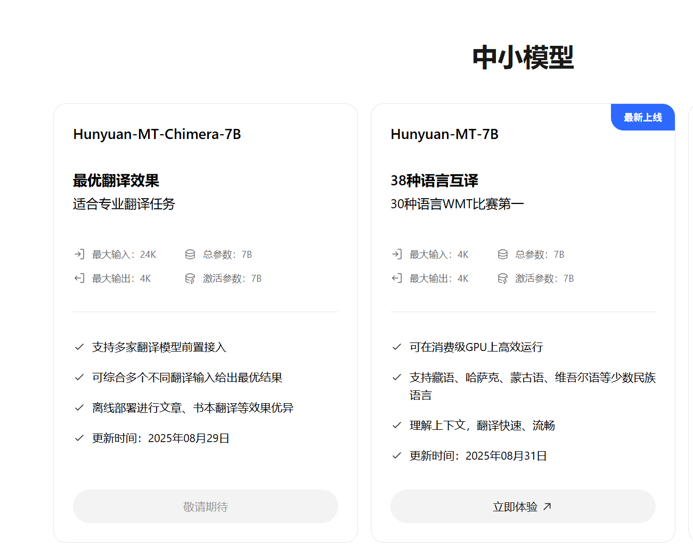This screenshot has height=547, width=693.
Task: Click the max output icon on the Hunyuan-MT-7B card
Action: coord(397,278)
